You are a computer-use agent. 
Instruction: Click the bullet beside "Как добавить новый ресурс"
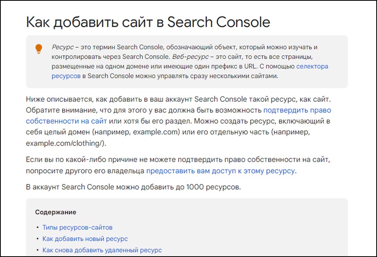pyautogui.click(x=37, y=239)
